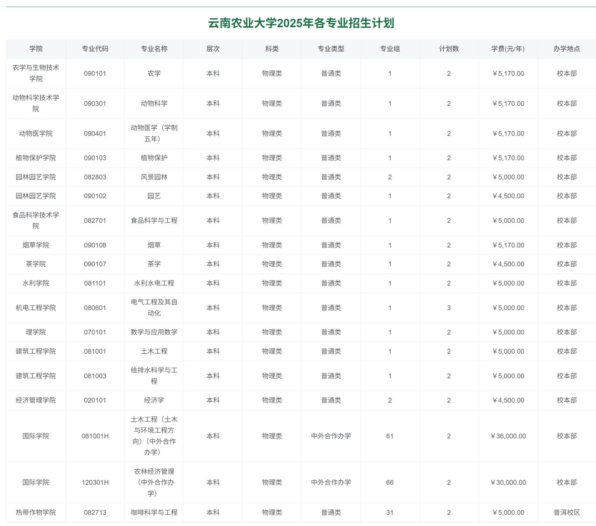Select code cell 090101
This screenshot has height=526, width=596.
click(95, 73)
